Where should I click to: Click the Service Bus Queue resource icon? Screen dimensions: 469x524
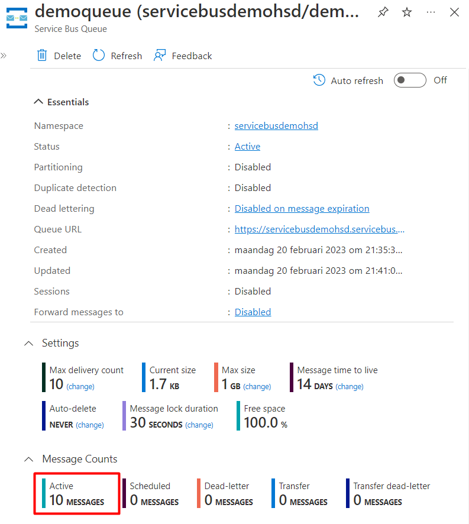point(17,18)
